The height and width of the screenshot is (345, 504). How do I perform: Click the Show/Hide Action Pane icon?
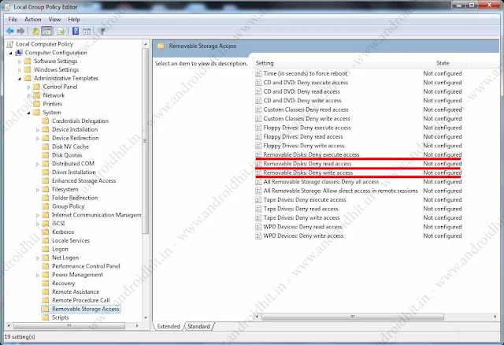click(x=87, y=31)
